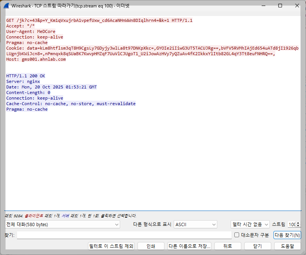Click the GET /jk?c=43 request line

coord(99,20)
